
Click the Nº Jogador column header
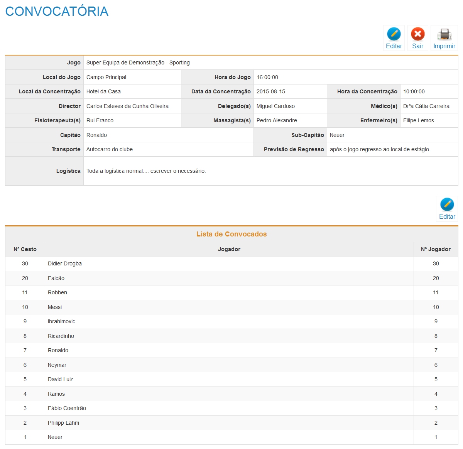pyautogui.click(x=436, y=249)
